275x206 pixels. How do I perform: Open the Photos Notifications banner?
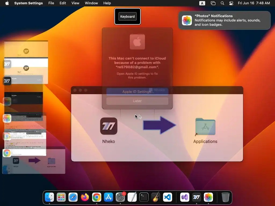(225, 20)
